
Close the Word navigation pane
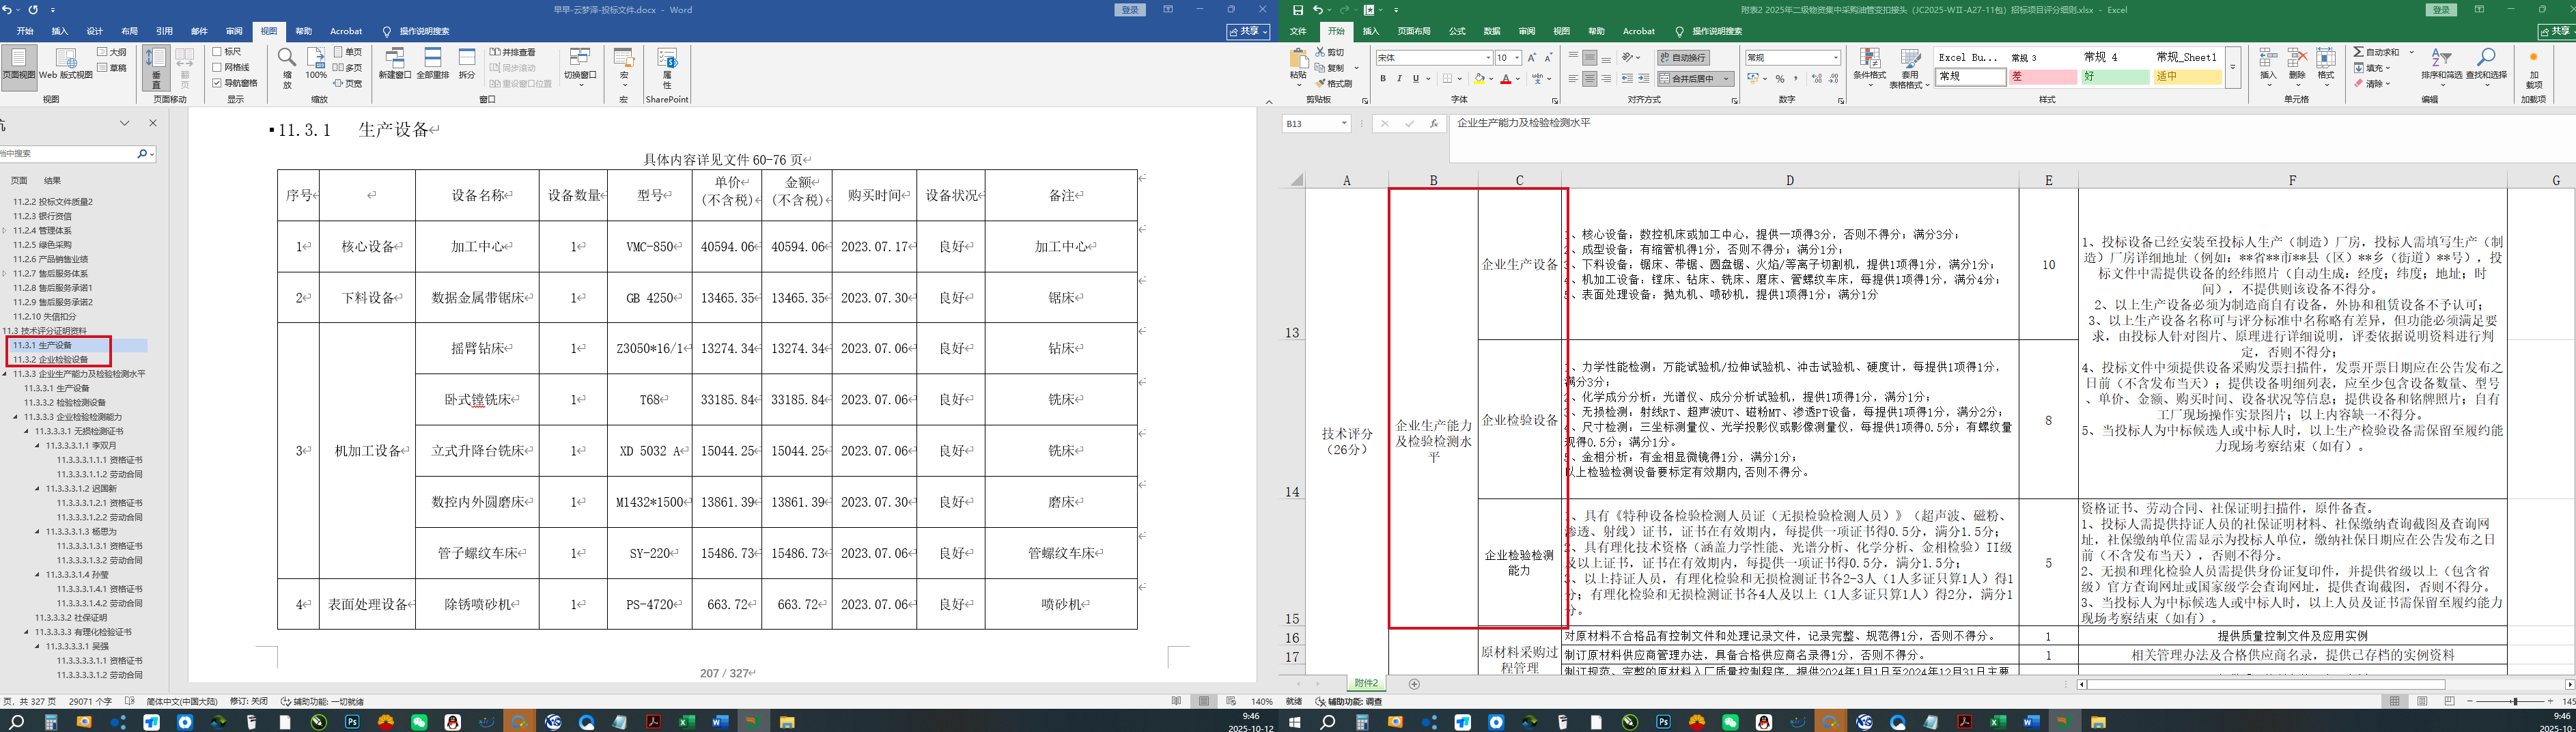153,123
